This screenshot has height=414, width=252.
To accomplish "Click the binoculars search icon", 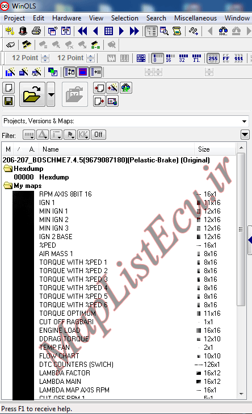I will click(x=223, y=31).
